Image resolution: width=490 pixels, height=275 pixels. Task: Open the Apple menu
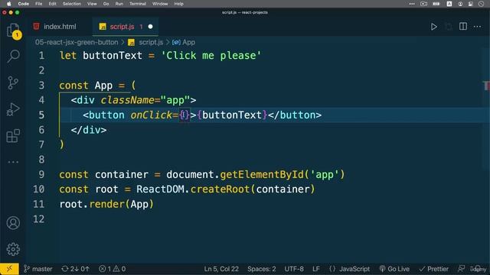[x=8, y=4]
